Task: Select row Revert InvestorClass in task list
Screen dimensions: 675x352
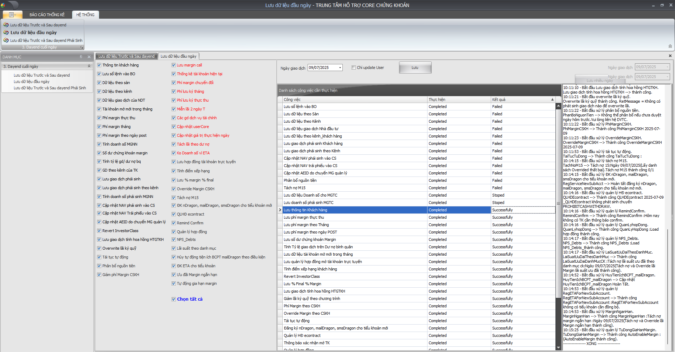Action: pos(417,276)
